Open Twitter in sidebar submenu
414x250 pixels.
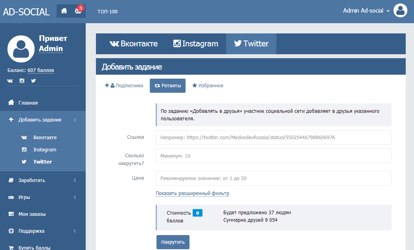point(42,162)
